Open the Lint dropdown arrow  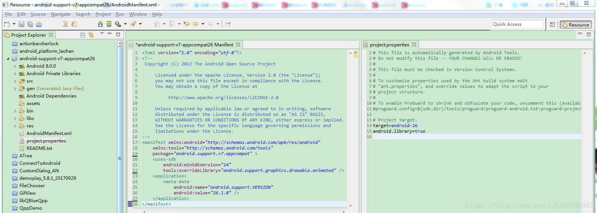click(125, 24)
